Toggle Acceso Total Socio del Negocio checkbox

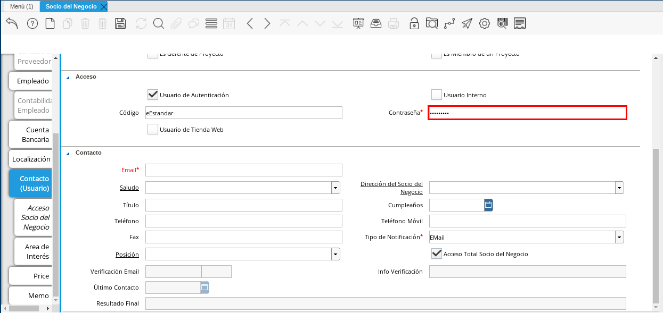click(437, 254)
